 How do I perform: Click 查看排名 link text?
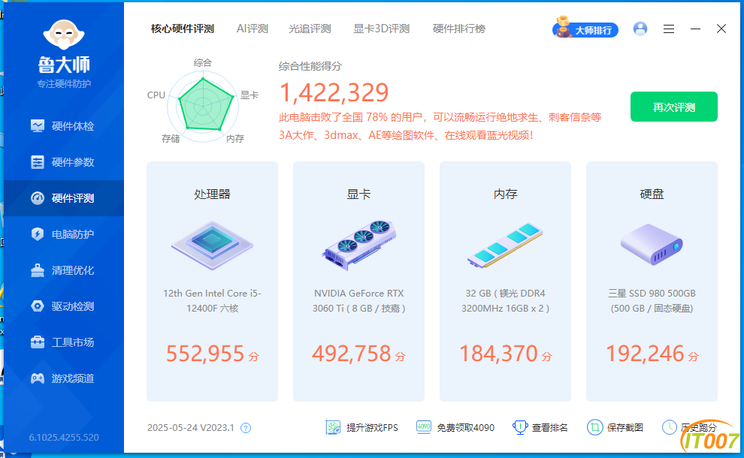pos(549,428)
